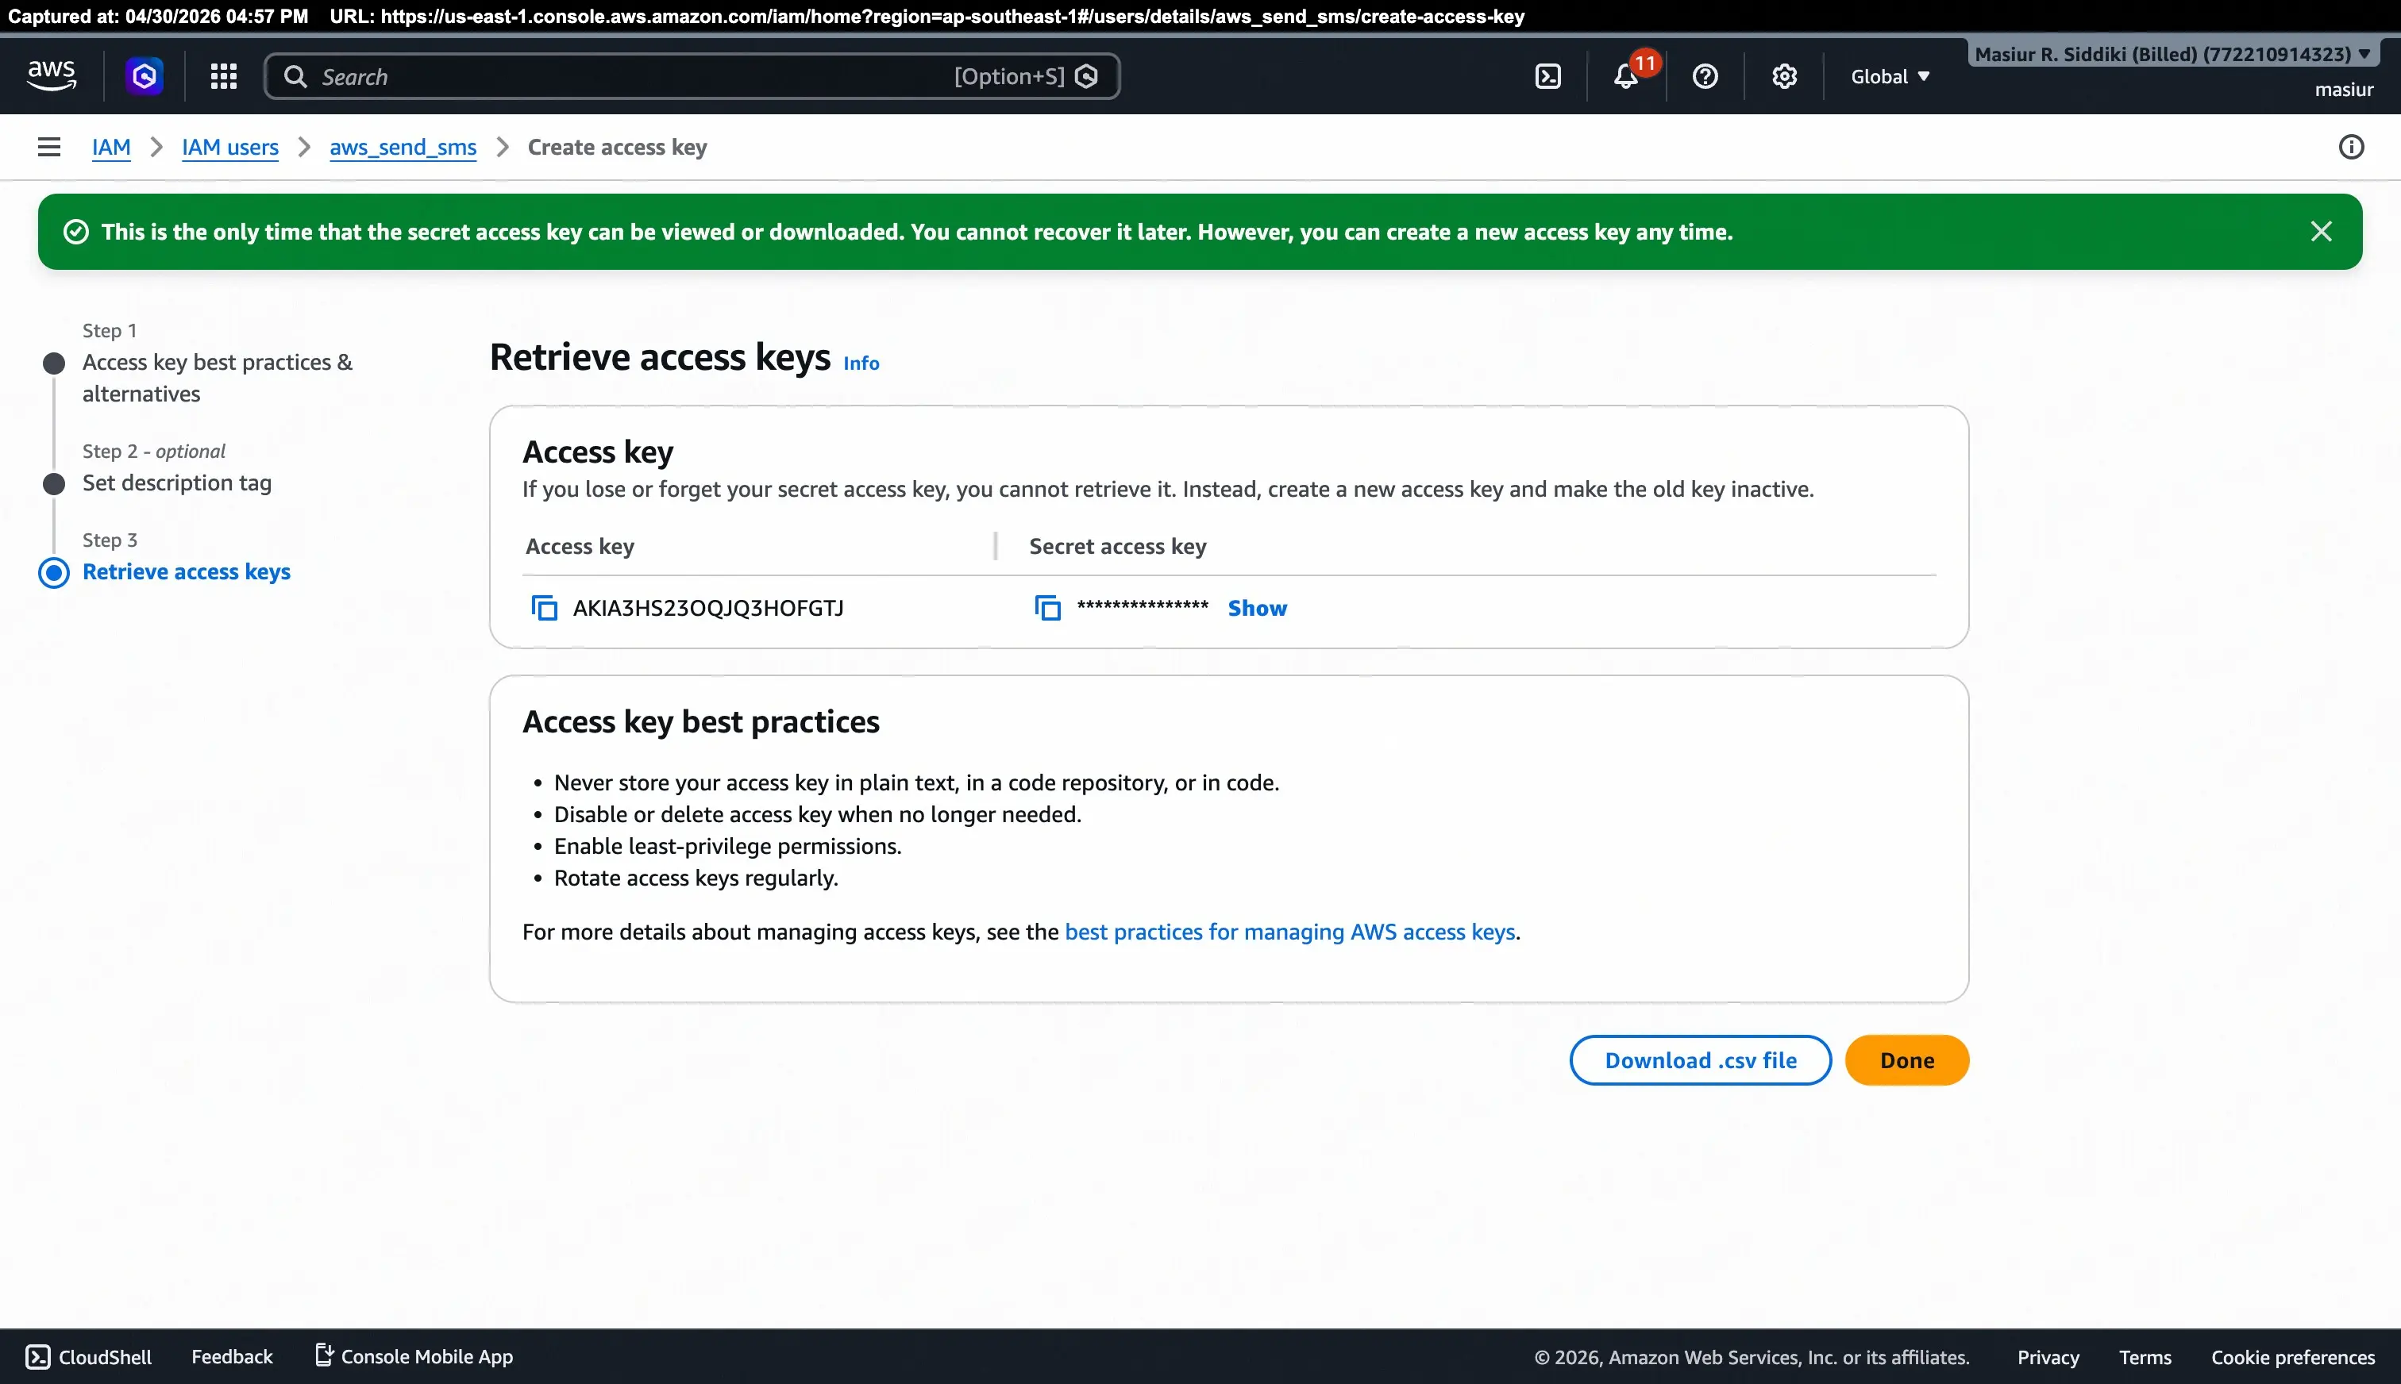The height and width of the screenshot is (1384, 2401).
Task: Open Feedback in the footer
Action: point(232,1356)
